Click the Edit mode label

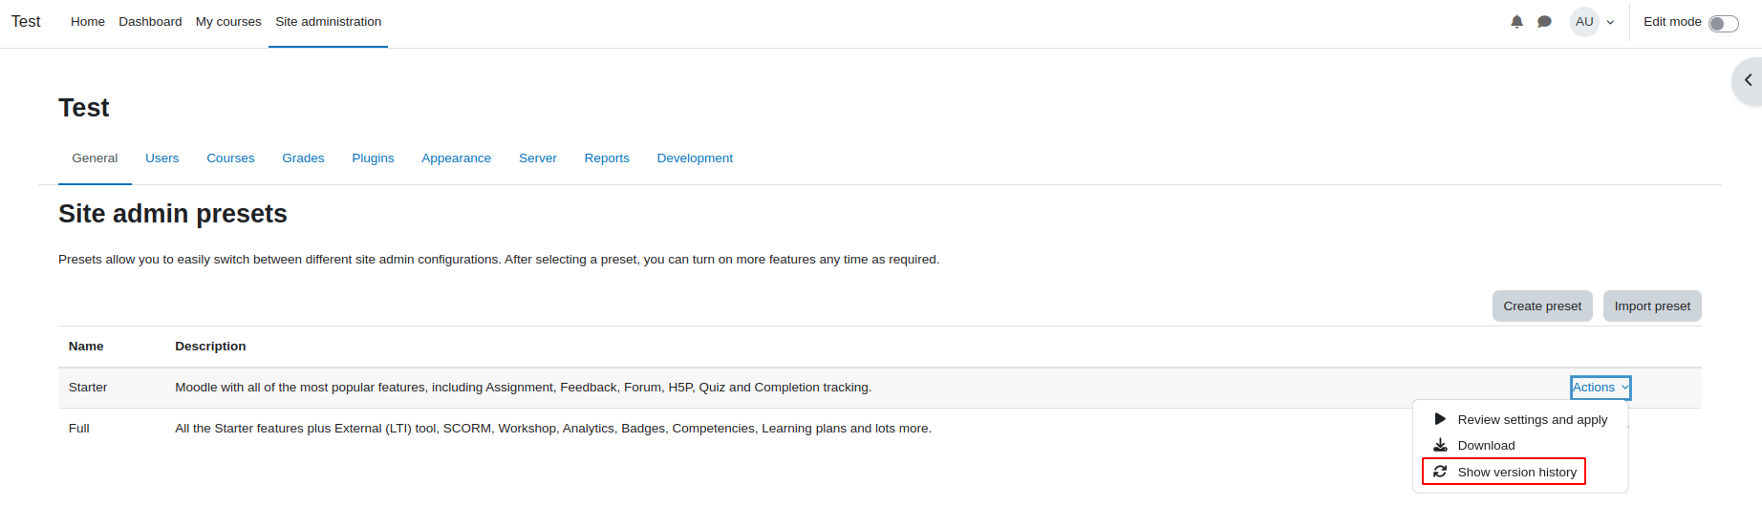coord(1672,22)
